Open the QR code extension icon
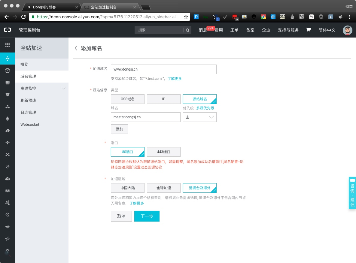 point(302,17)
